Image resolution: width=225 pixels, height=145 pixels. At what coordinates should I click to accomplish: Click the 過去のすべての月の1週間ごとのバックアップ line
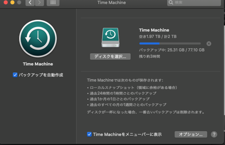127,105
